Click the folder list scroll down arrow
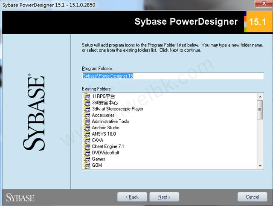 260,166
